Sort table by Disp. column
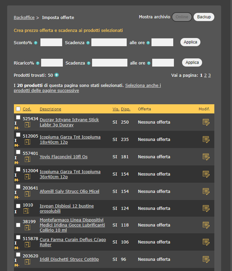This screenshot has height=271, width=232. (126, 109)
